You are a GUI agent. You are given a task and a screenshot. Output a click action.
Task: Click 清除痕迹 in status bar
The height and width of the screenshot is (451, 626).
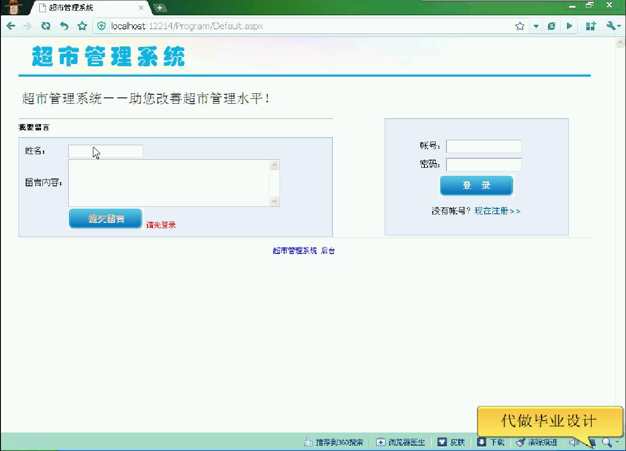[537, 442]
